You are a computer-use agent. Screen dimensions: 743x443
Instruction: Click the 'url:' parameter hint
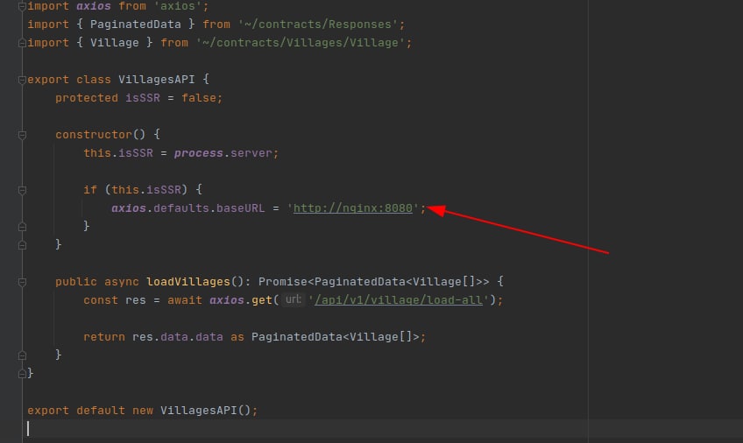coord(294,299)
